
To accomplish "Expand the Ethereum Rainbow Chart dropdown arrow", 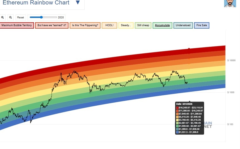I will click(78, 3).
